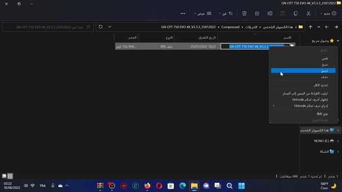This screenshot has width=342, height=192.
Task: Click the Share icon in the toolbar
Action: point(257,13)
